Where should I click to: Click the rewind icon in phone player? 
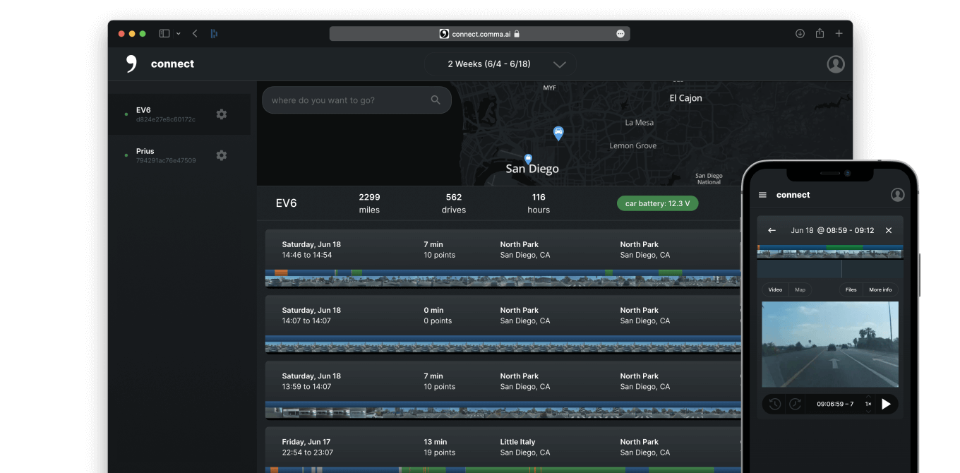pyautogui.click(x=775, y=404)
